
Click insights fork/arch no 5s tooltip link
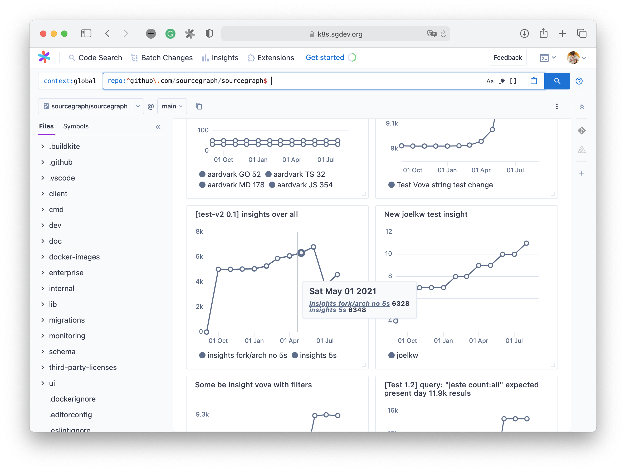click(350, 303)
